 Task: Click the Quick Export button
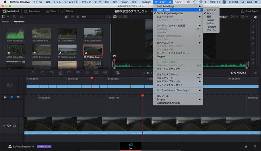click(250, 11)
